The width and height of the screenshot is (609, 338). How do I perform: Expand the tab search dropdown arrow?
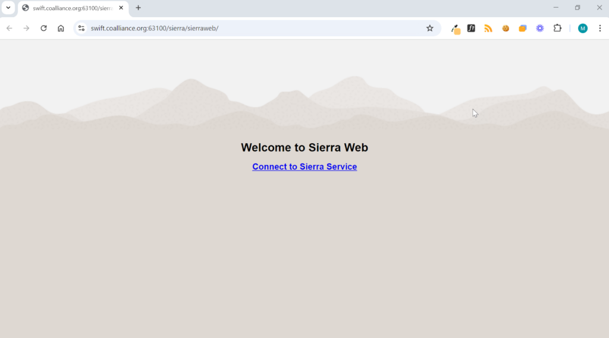tap(8, 8)
